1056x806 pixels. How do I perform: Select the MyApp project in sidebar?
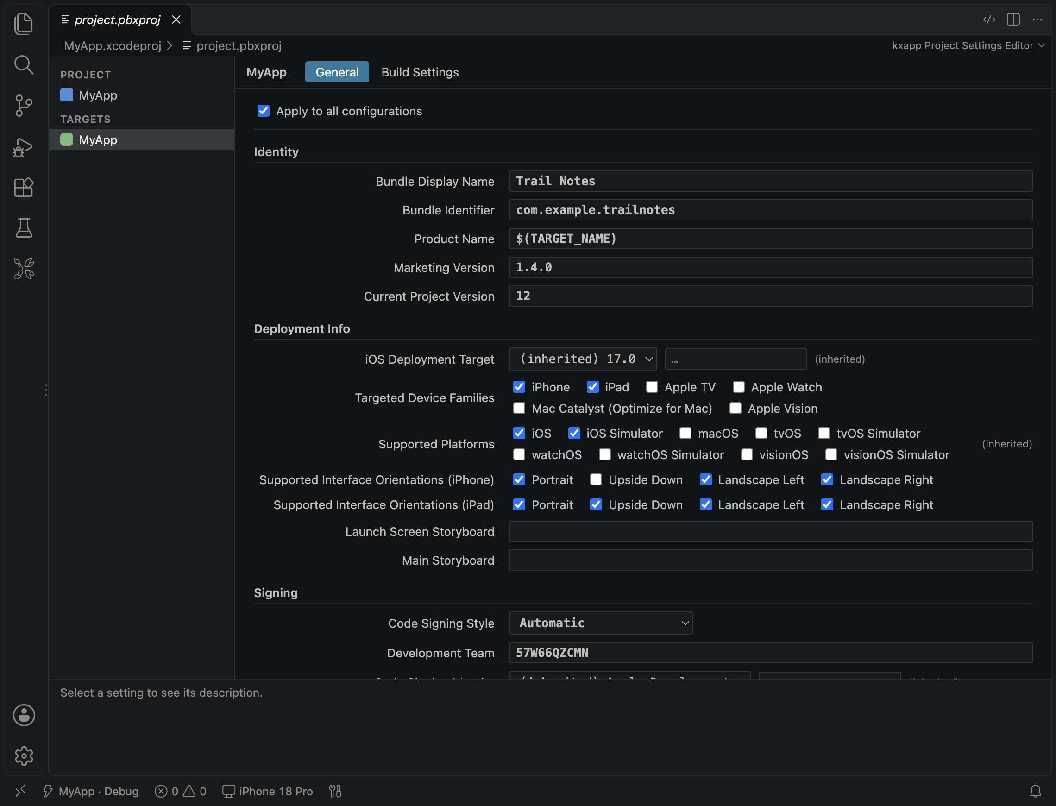142,95
